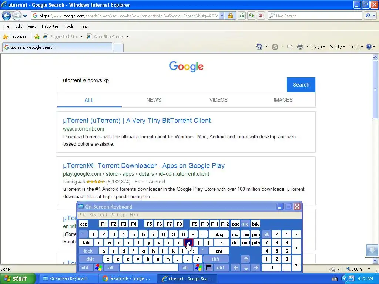Image resolution: width=379 pixels, height=284 pixels.
Task: Click the Compatibility View icon
Action: click(241, 16)
